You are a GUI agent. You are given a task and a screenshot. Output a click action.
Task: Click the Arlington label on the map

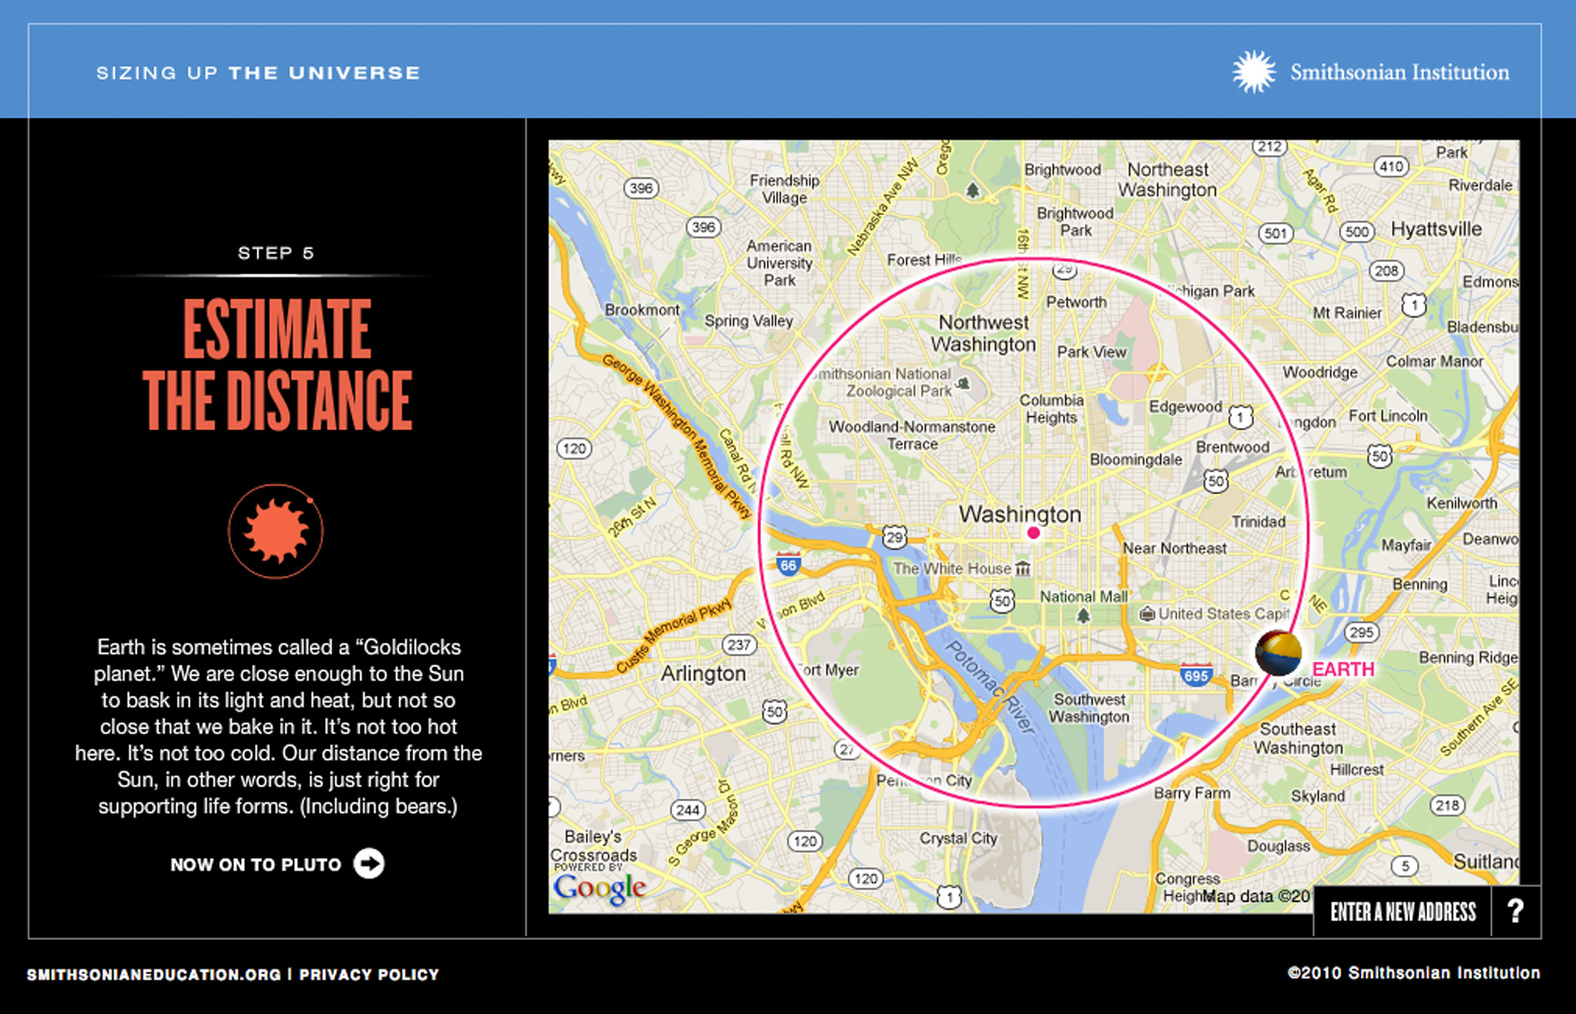pyautogui.click(x=703, y=673)
